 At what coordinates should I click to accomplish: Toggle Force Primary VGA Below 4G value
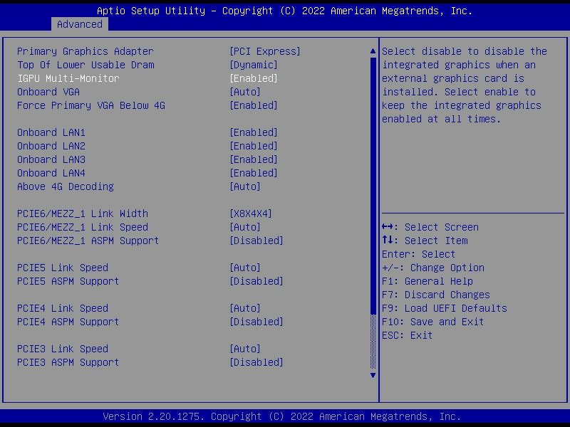coord(254,105)
